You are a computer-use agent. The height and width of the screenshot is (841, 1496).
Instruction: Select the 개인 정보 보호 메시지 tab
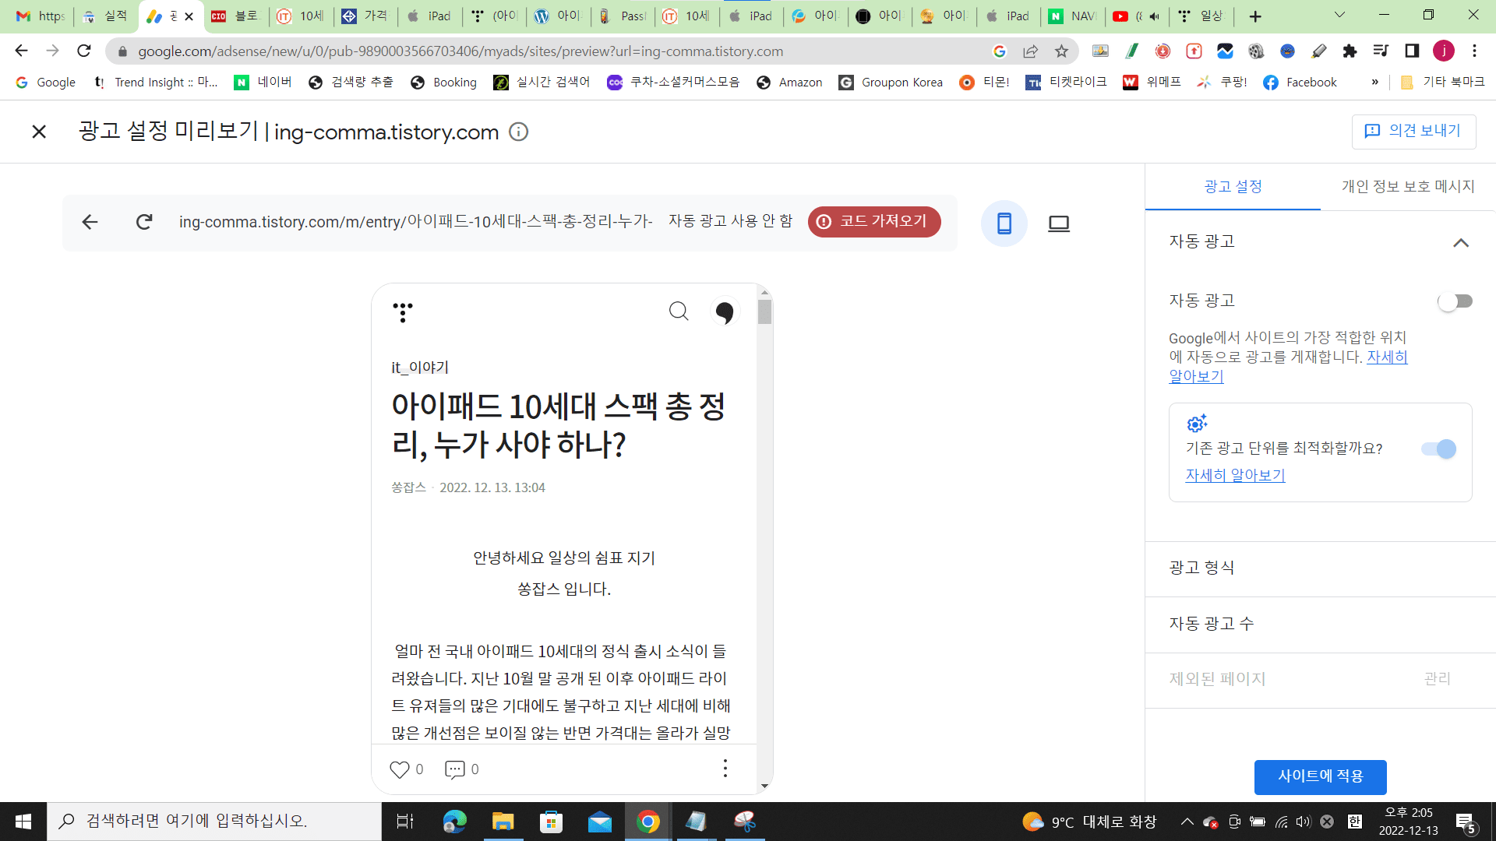1408,187
